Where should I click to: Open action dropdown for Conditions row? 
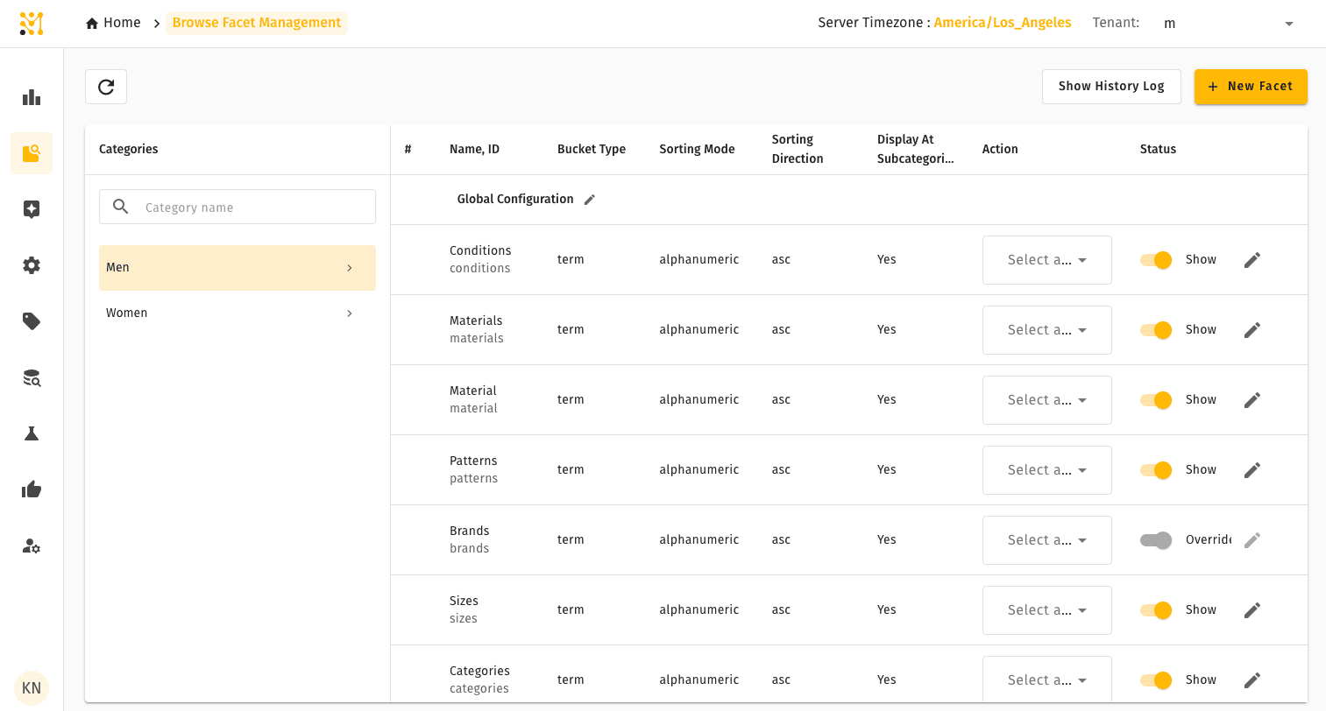1046,260
